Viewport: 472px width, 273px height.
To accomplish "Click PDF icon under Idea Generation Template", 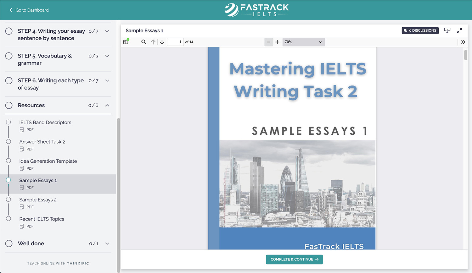I will (22, 168).
